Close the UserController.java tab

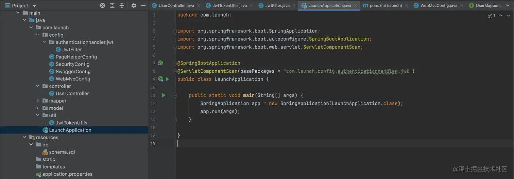pos(198,5)
